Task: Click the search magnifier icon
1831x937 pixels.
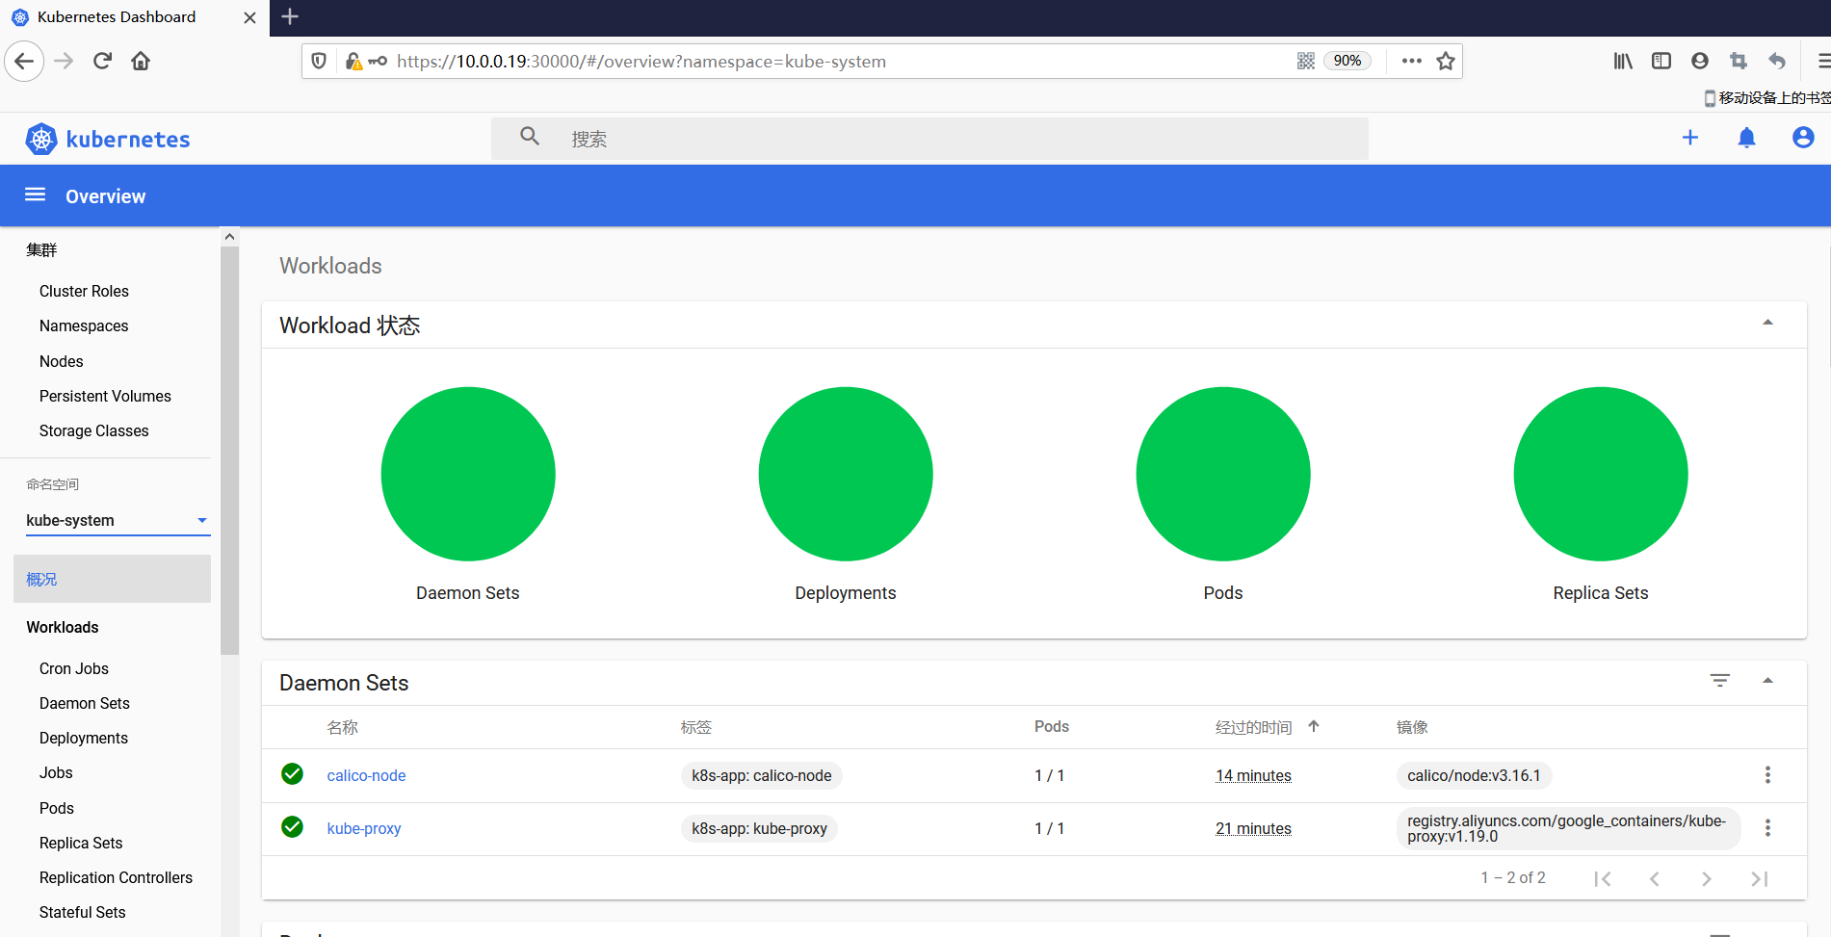Action: point(530,137)
